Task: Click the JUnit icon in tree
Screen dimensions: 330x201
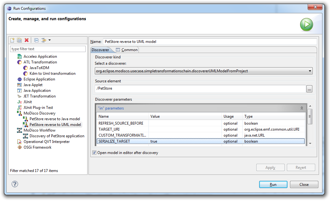Action: tap(20, 102)
